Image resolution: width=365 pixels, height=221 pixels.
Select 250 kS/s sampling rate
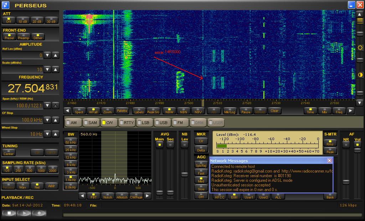click(x=18, y=169)
